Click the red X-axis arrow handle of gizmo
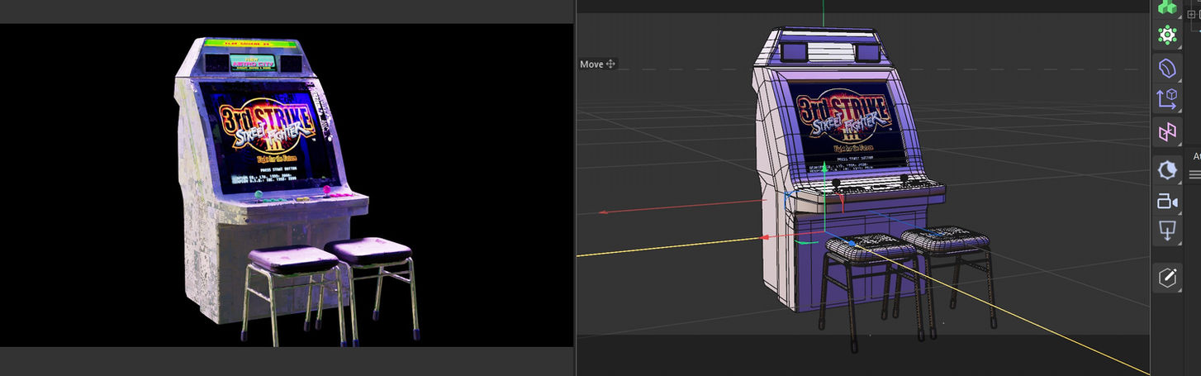The height and width of the screenshot is (376, 1201). coord(766,238)
